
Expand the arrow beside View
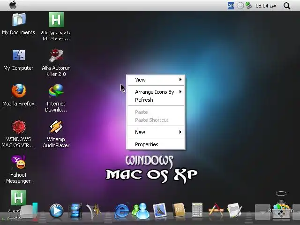tap(180, 79)
